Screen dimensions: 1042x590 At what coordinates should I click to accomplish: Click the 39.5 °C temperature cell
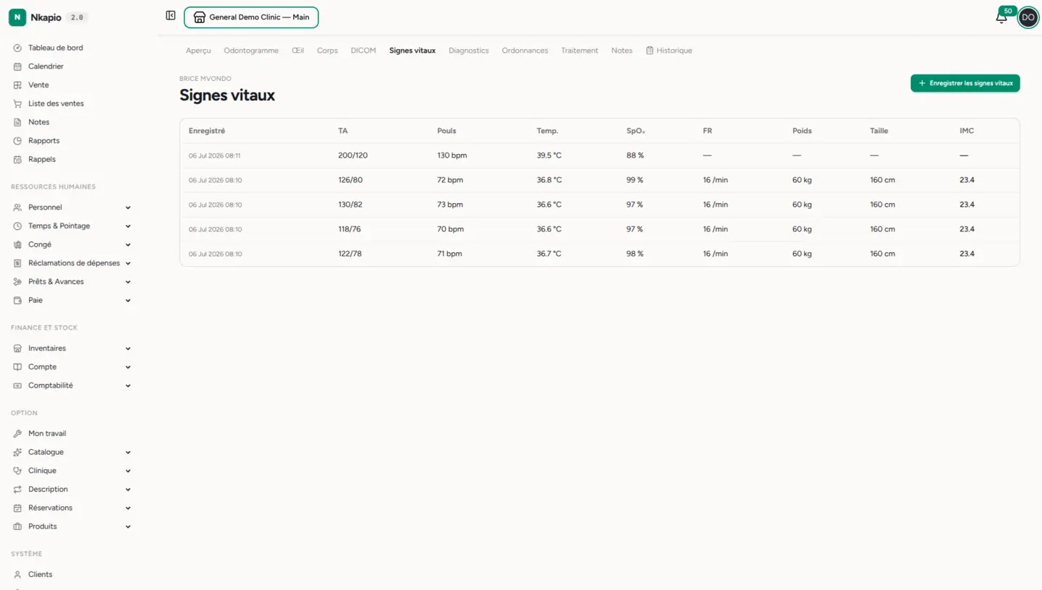coord(549,155)
